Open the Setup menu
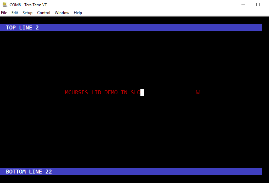Screen dimensions: 269x183 click(x=28, y=13)
